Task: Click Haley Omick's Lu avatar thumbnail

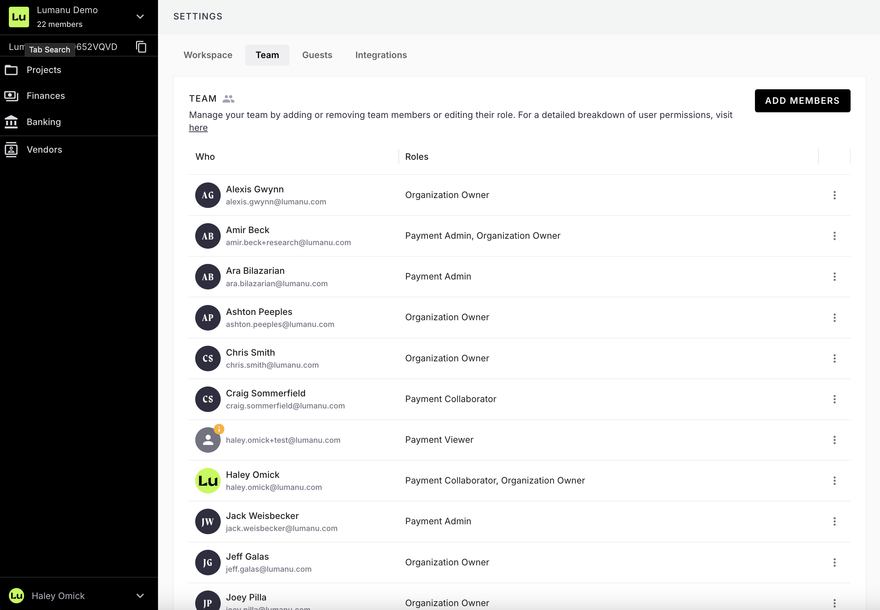Action: click(208, 480)
